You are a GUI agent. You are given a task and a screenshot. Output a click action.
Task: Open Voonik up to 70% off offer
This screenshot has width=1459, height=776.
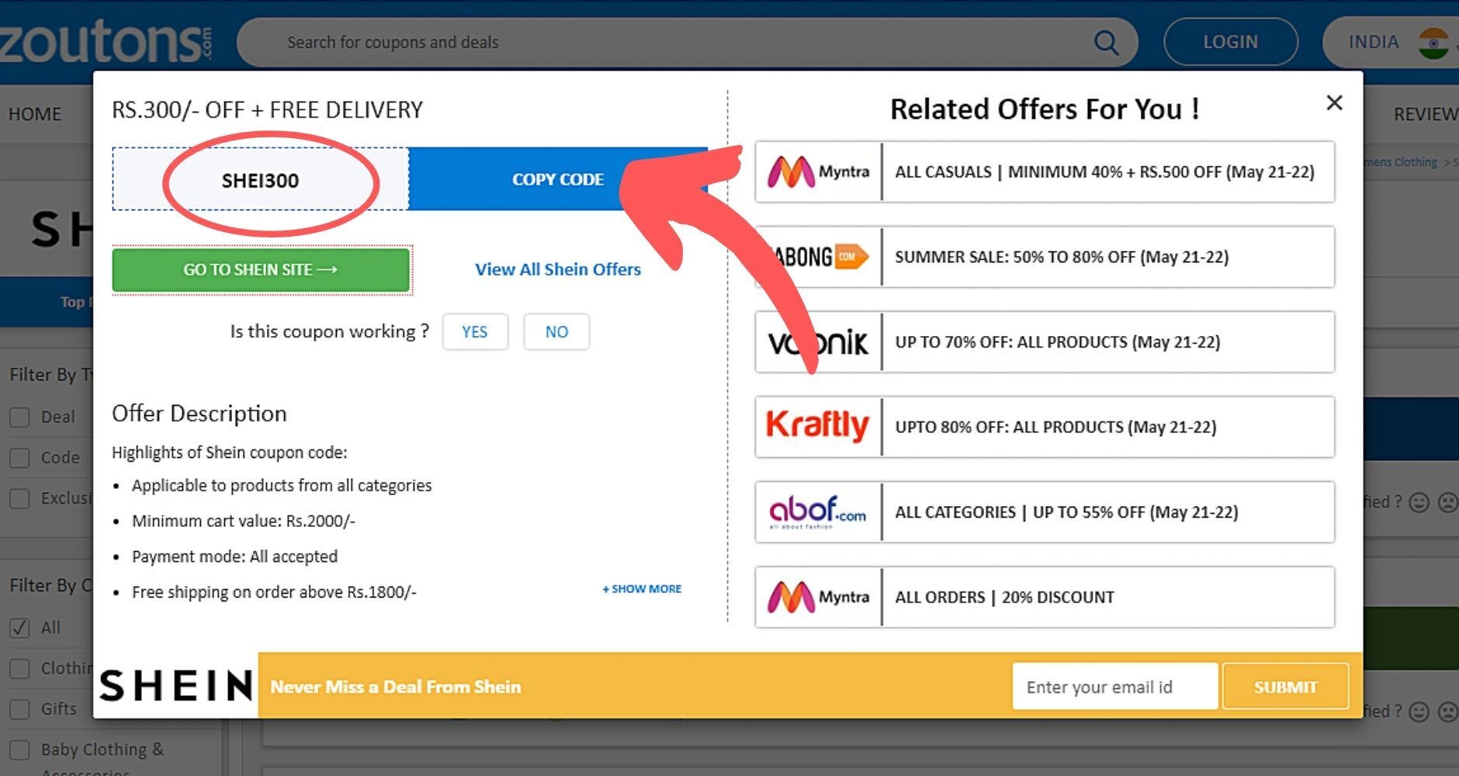pos(1045,342)
